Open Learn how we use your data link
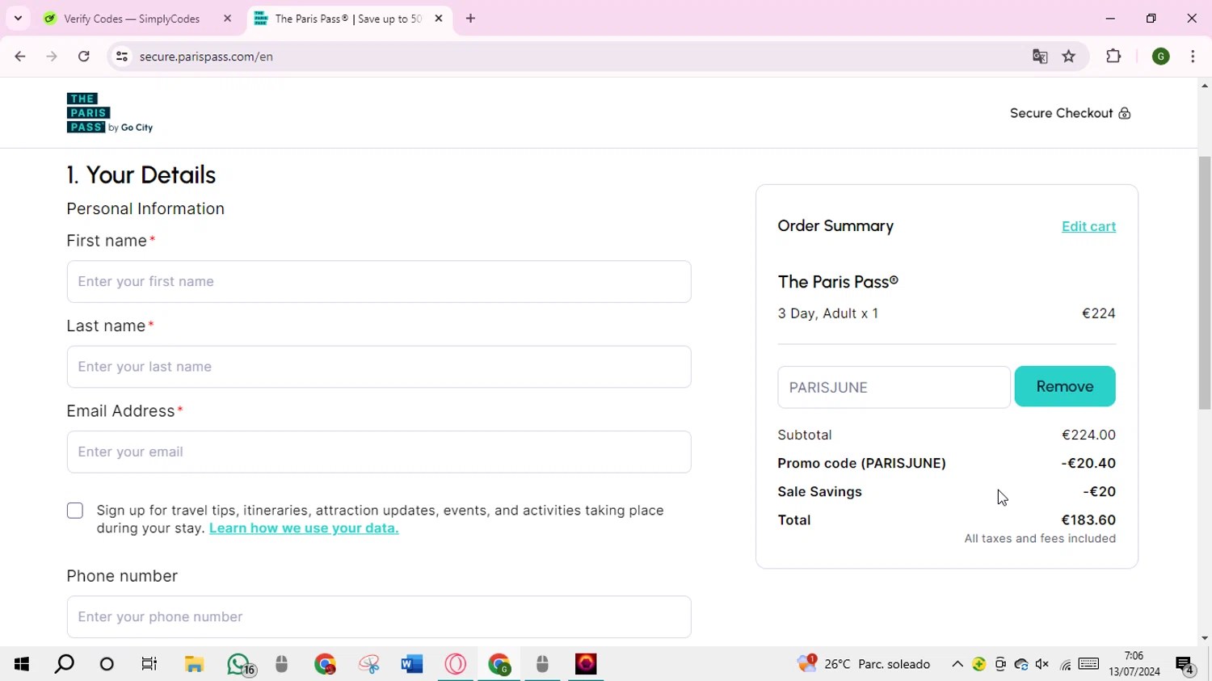 pos(304,528)
